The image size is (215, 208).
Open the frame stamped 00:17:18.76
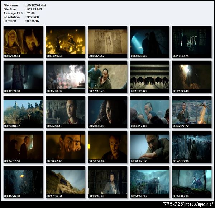click(x=107, y=77)
